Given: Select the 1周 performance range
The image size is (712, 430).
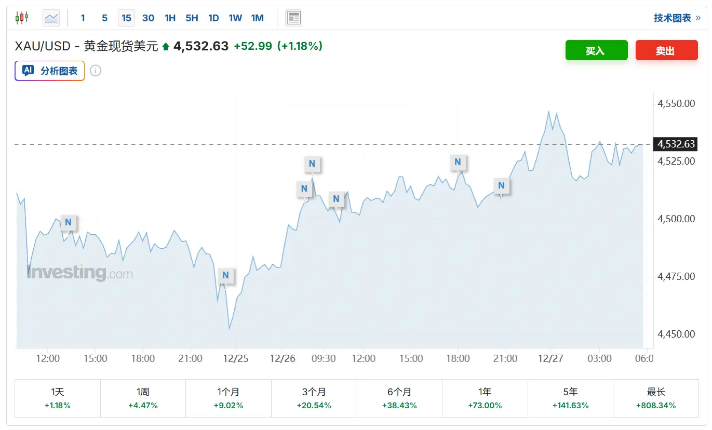Looking at the screenshot, I should (143, 398).
